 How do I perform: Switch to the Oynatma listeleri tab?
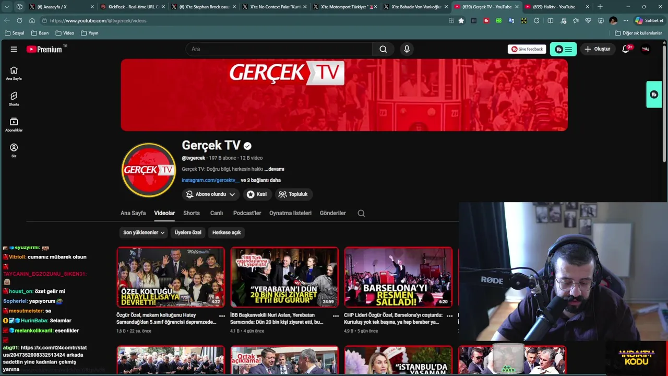[290, 213]
